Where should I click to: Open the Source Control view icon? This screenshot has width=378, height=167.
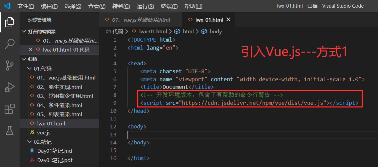[x=10, y=65]
